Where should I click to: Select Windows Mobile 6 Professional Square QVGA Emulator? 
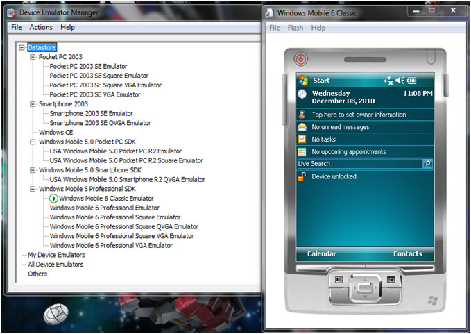123,226
